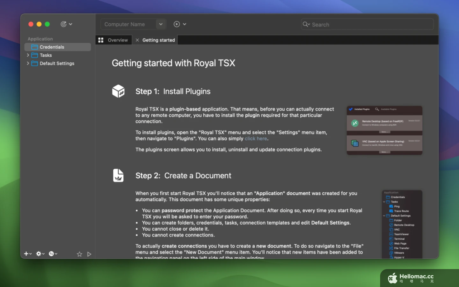Click the Installed Plugins screenshot thumbnail
459x287 pixels.
click(384, 130)
